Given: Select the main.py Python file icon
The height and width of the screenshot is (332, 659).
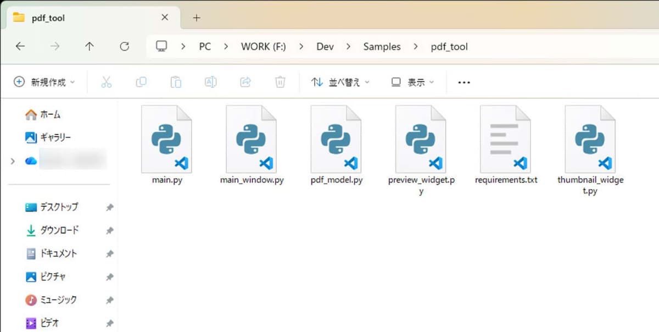Looking at the screenshot, I should click(x=167, y=139).
